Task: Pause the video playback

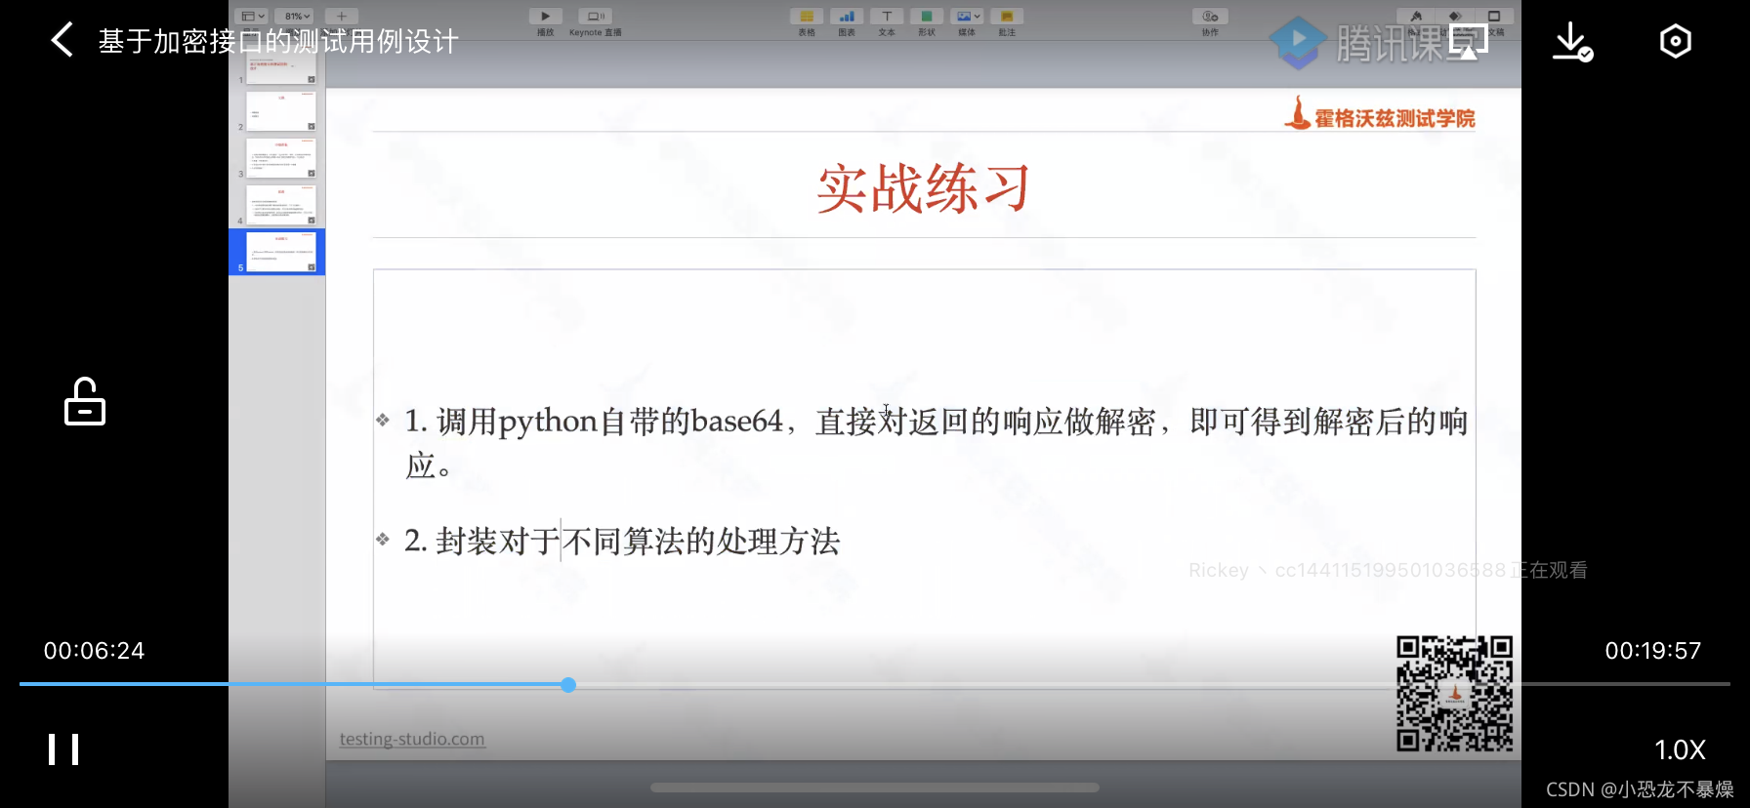Action: pyautogui.click(x=63, y=749)
